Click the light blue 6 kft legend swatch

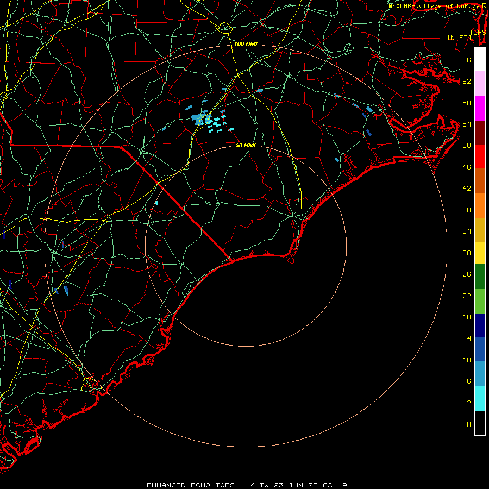(480, 374)
